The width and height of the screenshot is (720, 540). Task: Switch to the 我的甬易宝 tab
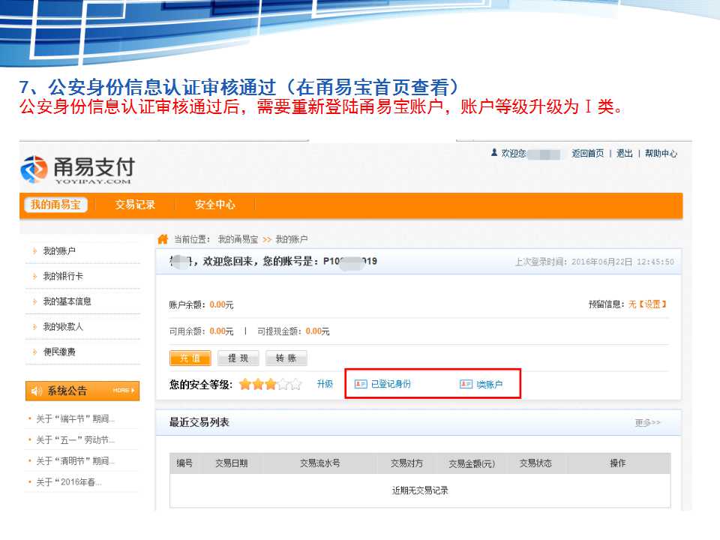55,205
